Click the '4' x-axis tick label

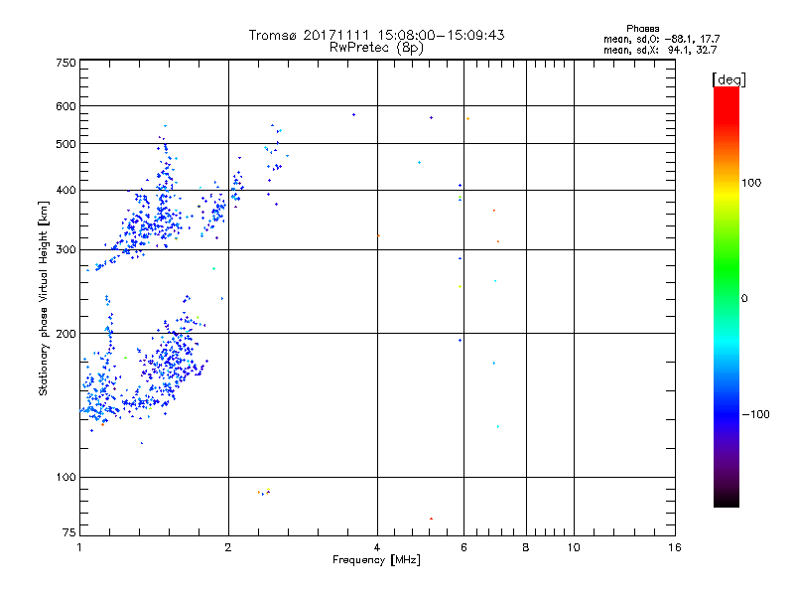[377, 548]
